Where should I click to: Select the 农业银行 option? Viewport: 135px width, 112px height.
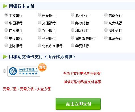[73, 15]
